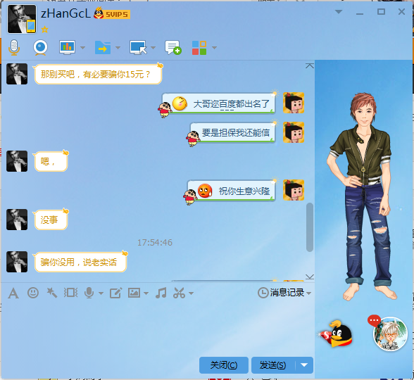Expand the send picture dropdown arrow
This screenshot has width=414, height=380.
click(x=146, y=293)
